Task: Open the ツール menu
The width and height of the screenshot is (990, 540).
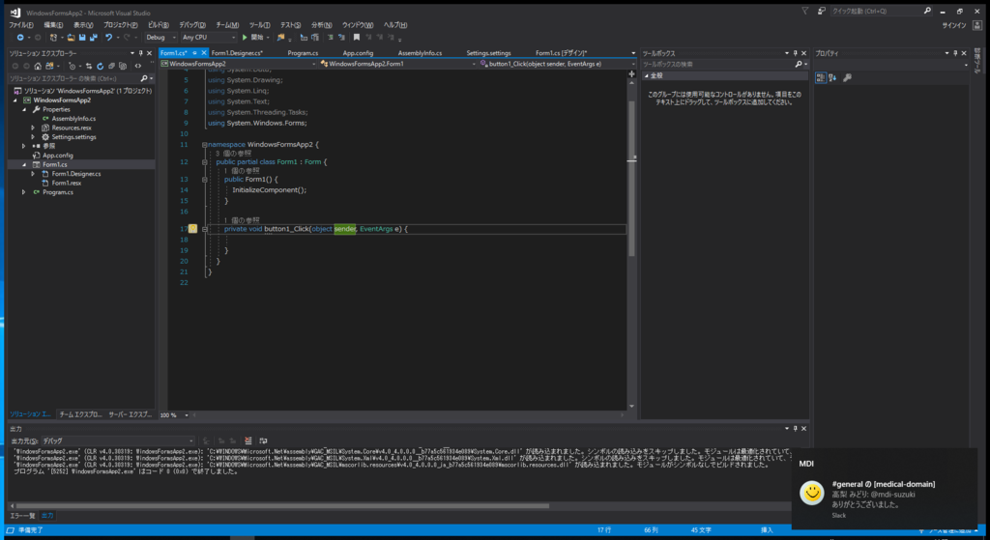Action: coord(259,25)
